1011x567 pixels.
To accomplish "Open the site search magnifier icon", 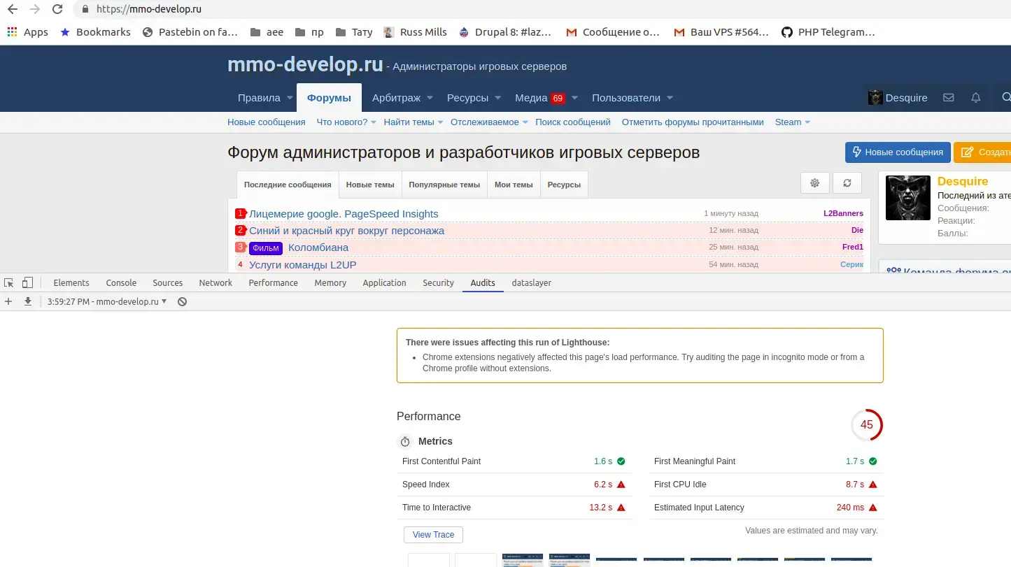I will pos(1006,98).
